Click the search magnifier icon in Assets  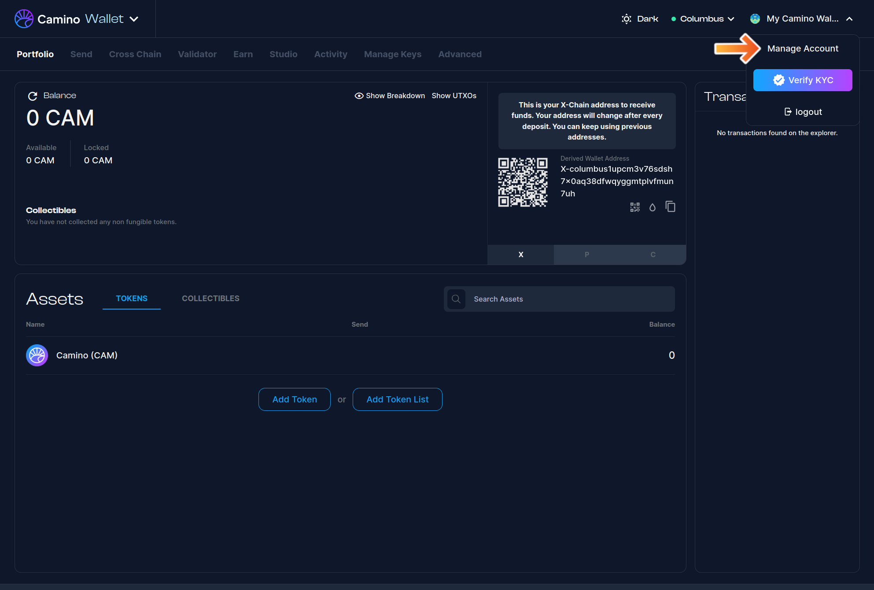456,299
